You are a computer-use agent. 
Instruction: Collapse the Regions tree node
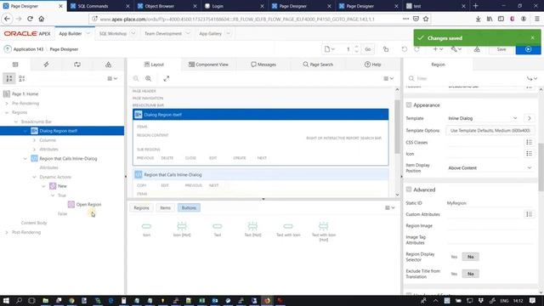[x=7, y=112]
